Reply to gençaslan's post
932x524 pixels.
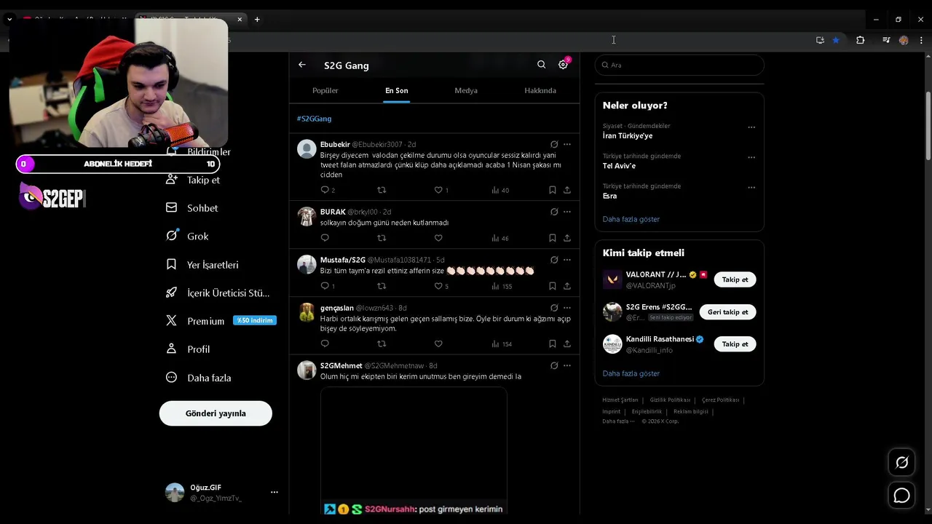(325, 344)
